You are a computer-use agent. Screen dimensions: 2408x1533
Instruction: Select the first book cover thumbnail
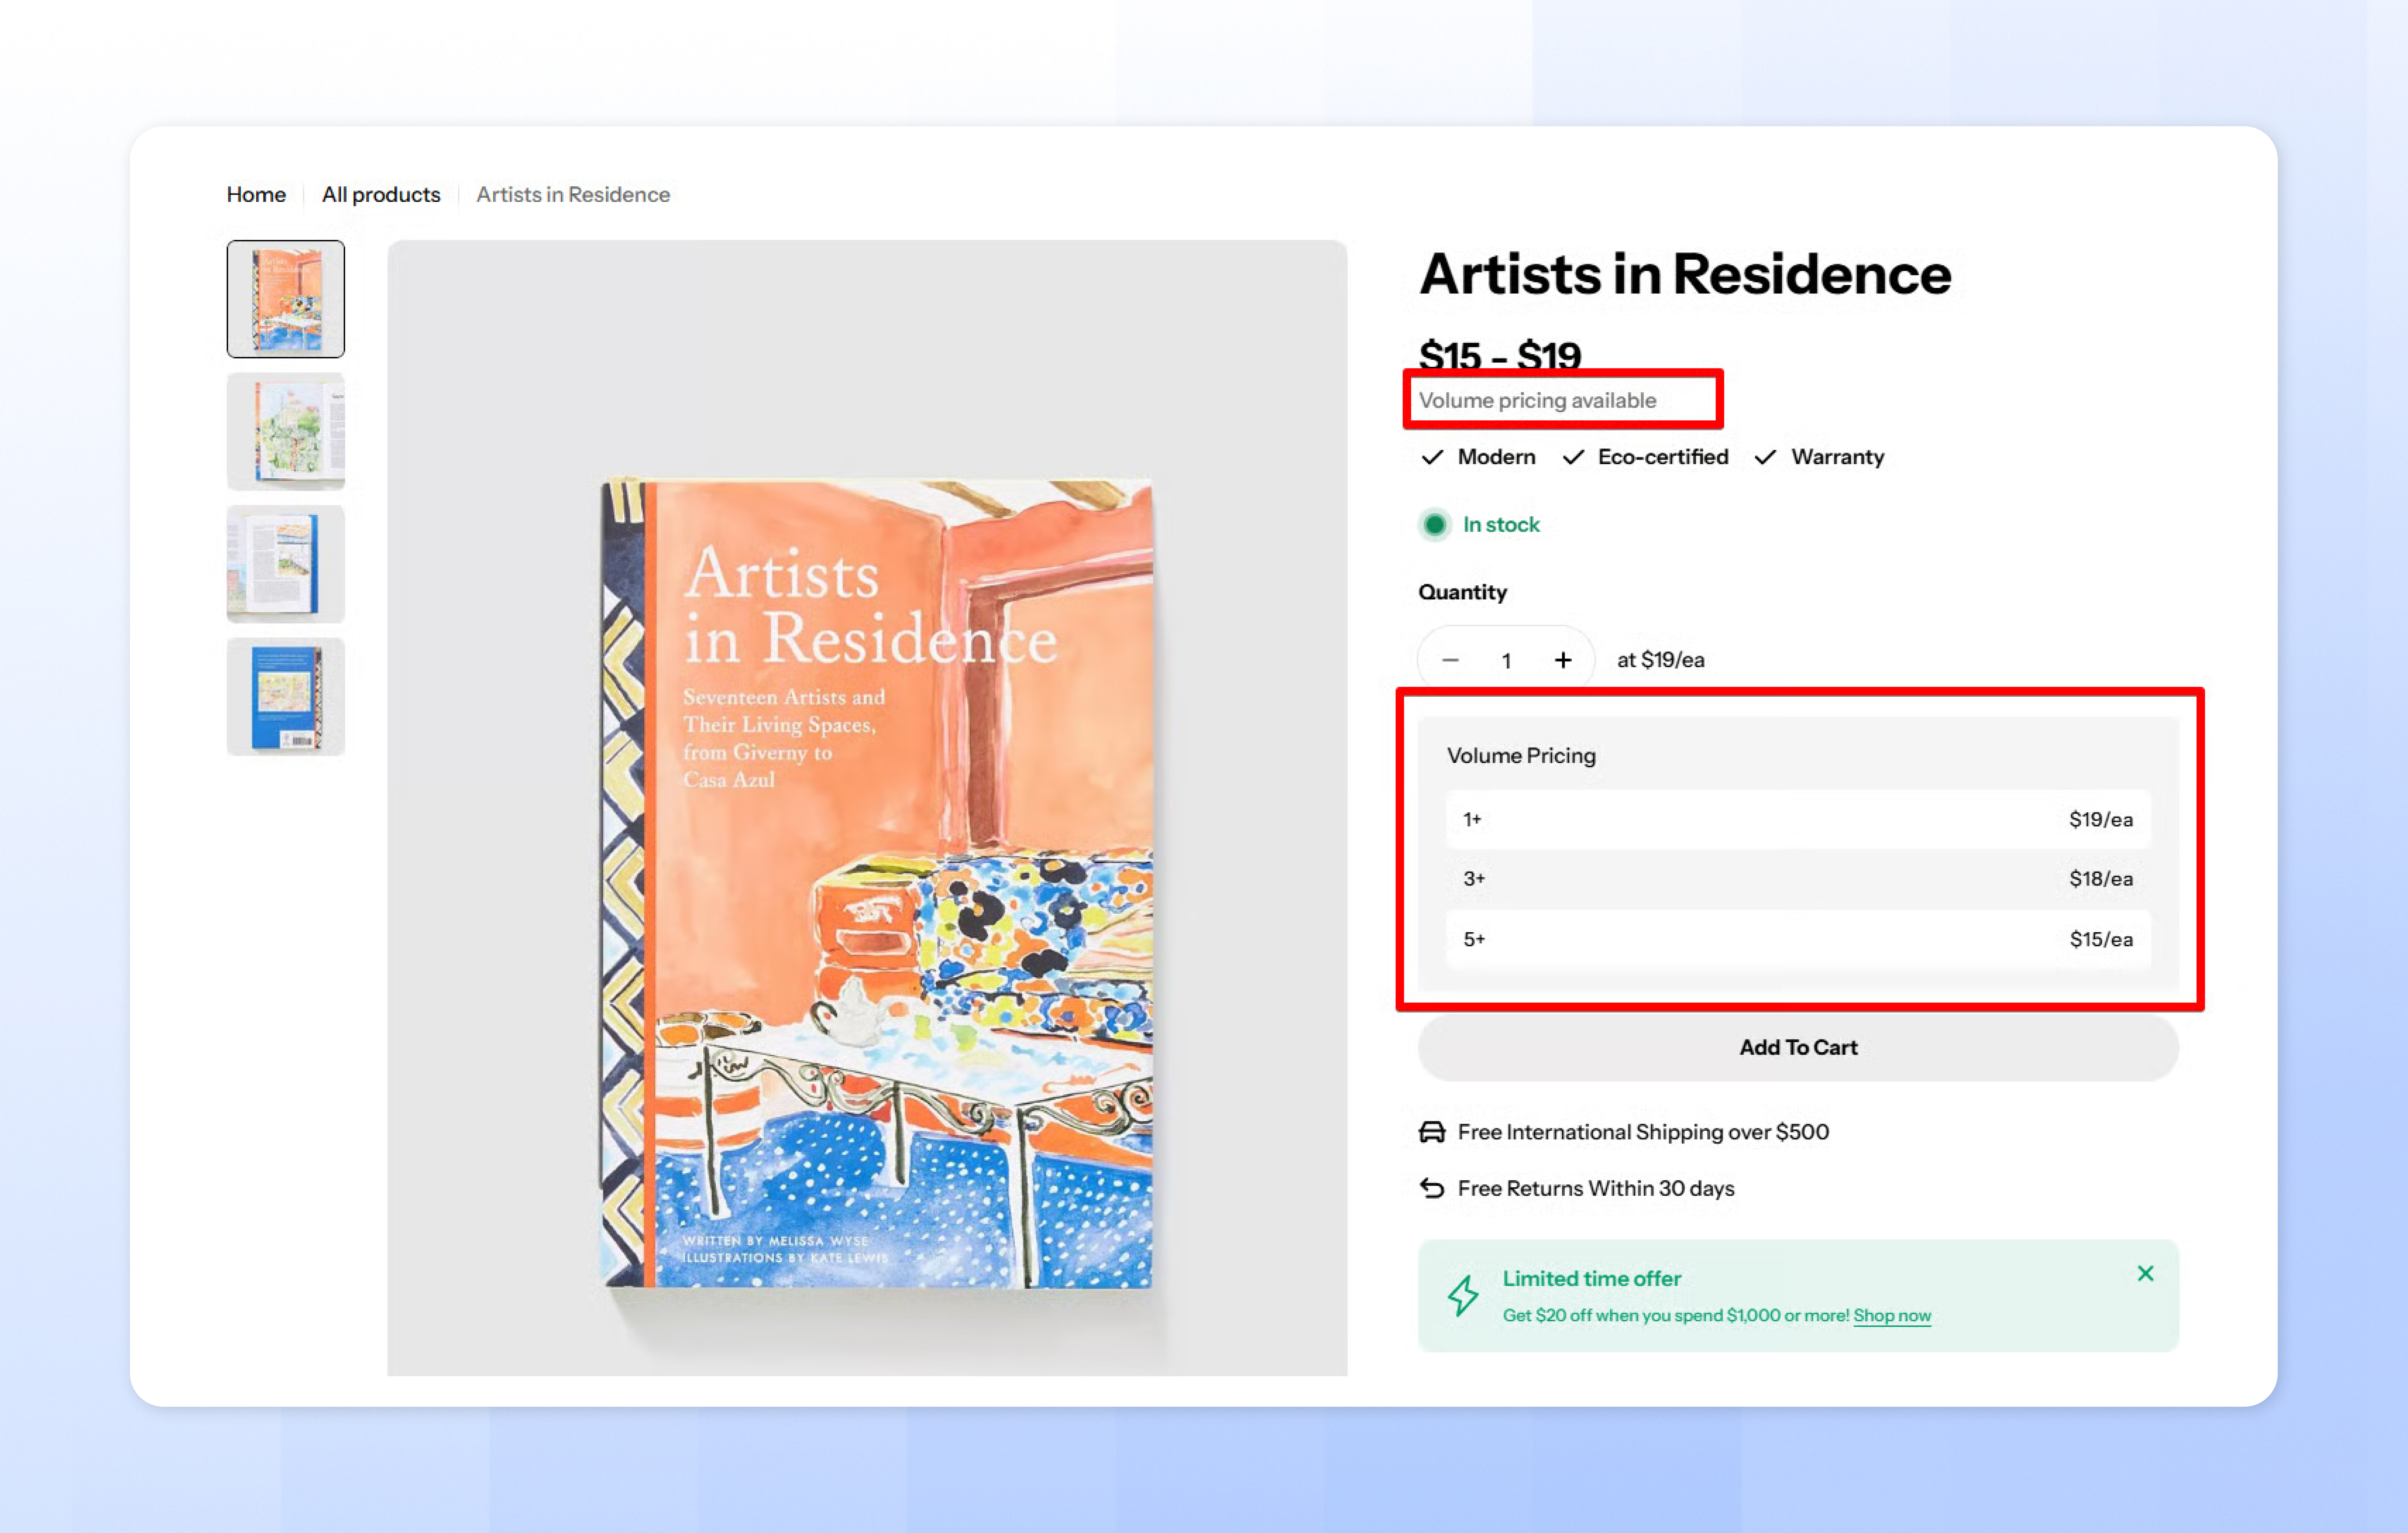pos(286,299)
